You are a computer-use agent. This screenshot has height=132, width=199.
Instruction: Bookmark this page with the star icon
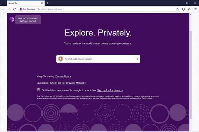point(177,9)
